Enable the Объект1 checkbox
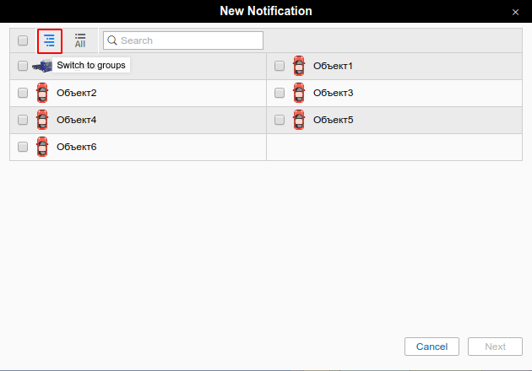Screen dimensions: 532x371 tap(280, 66)
